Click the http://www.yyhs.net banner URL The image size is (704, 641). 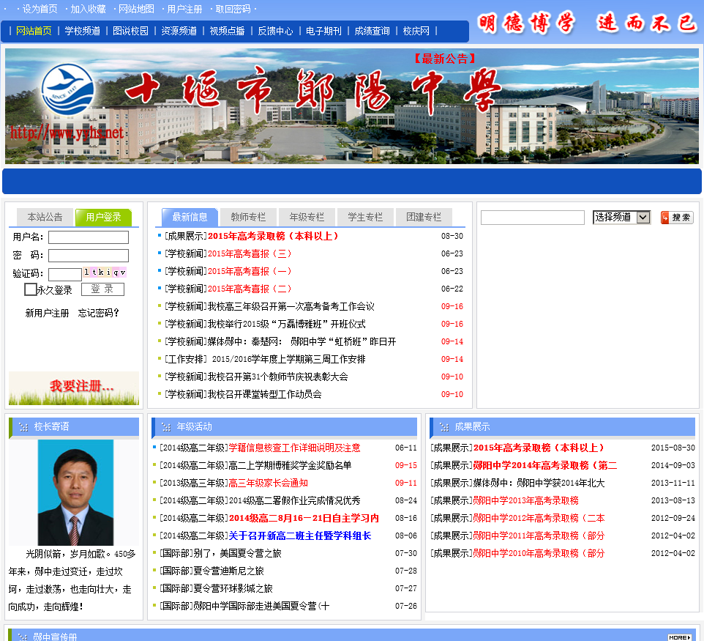67,133
